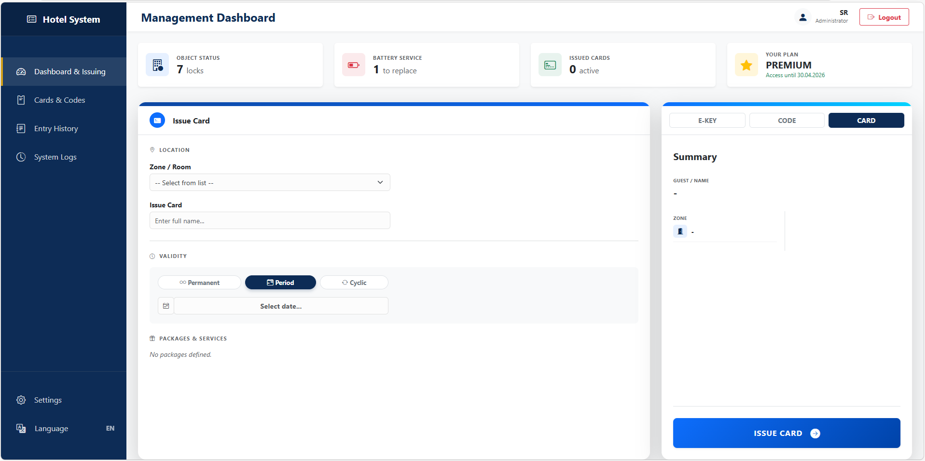Click the Cards & Codes clipboard icon
The image size is (925, 461).
[x=21, y=100]
